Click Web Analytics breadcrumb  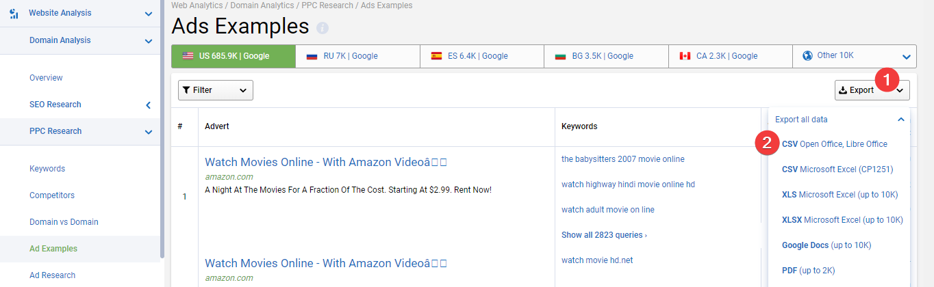click(x=197, y=5)
